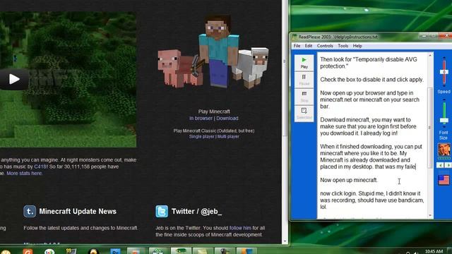Image resolution: width=452 pixels, height=254 pixels.
Task: Click the Steve, pig and sheep characters image
Action: click(x=213, y=52)
